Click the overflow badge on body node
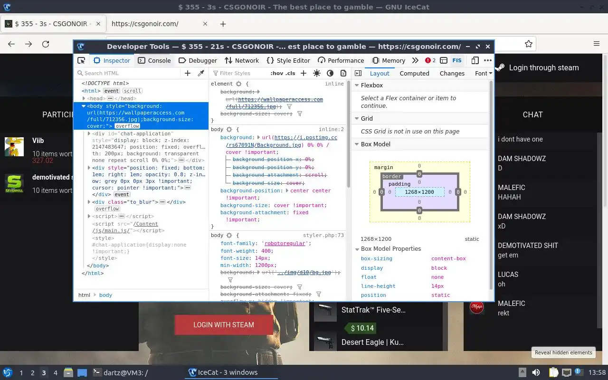Screen dimensions: 608x380 pyautogui.click(x=127, y=126)
